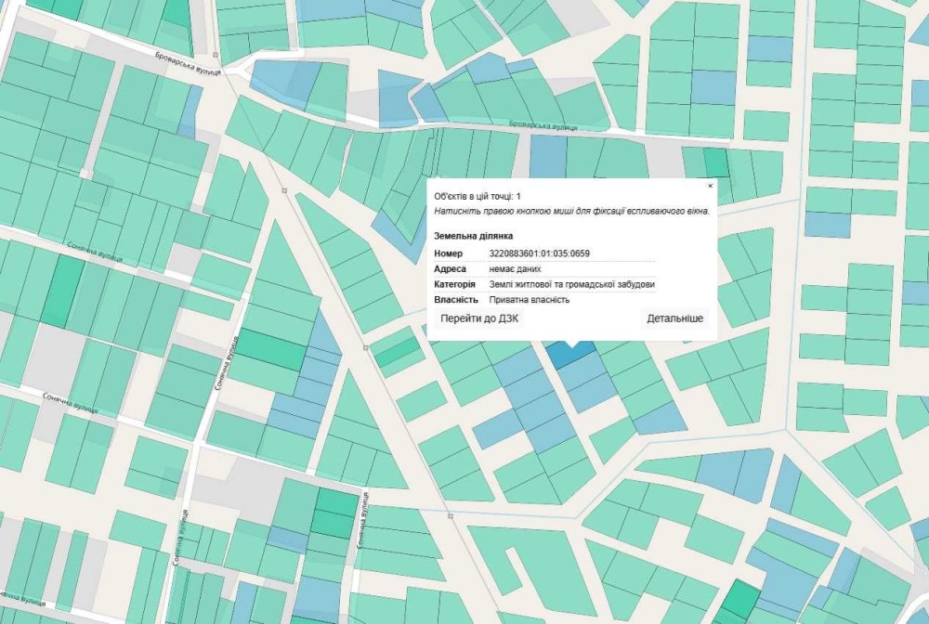Click the 'Земельна ділянка' heading
Image resolution: width=929 pixels, height=624 pixels.
[474, 236]
